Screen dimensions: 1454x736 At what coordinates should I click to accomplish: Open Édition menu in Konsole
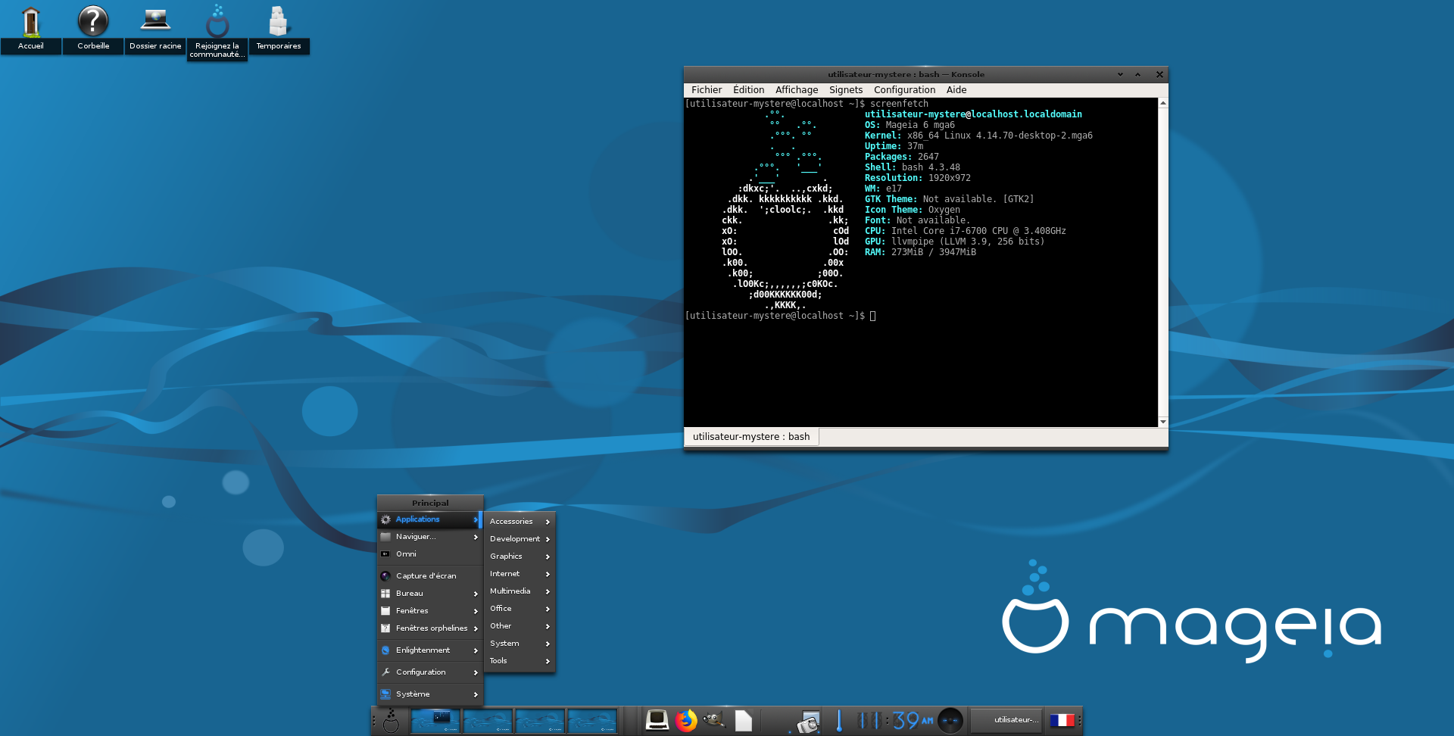coord(748,89)
